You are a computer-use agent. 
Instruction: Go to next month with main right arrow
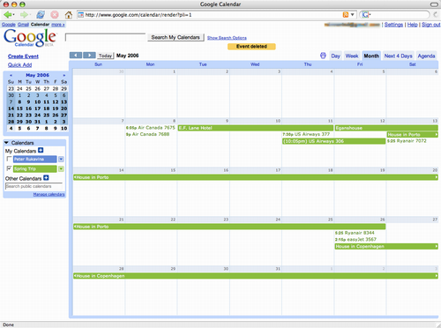[89, 56]
